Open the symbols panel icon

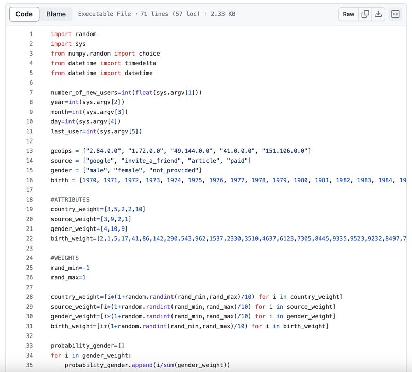[x=395, y=14]
